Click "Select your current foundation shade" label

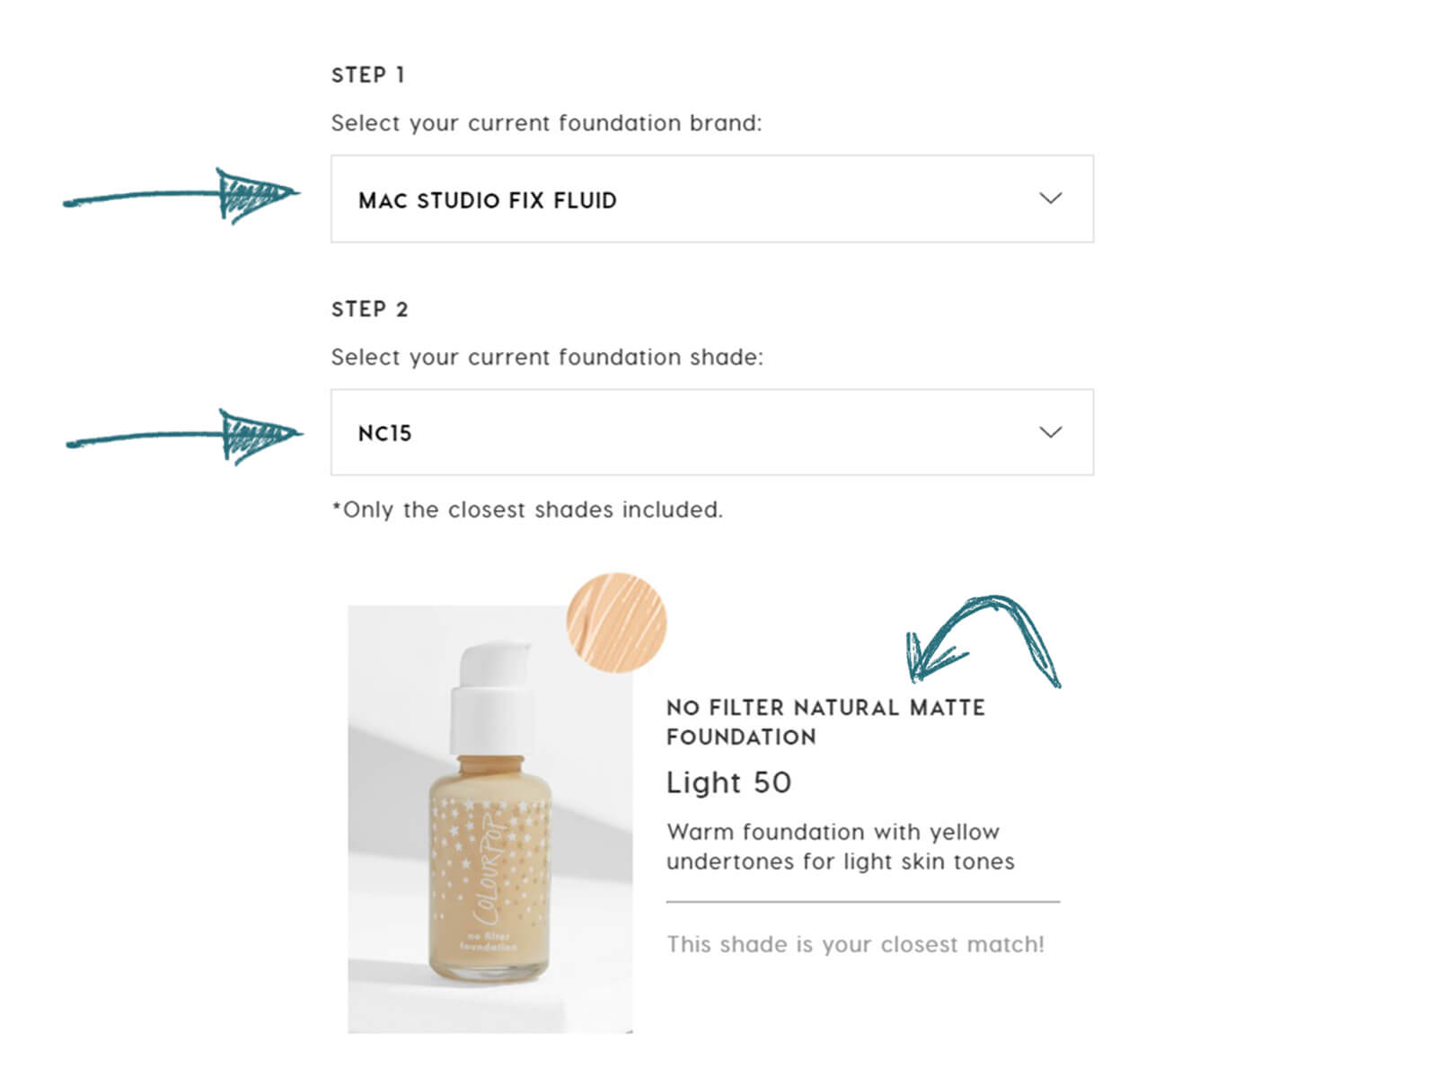pos(547,358)
